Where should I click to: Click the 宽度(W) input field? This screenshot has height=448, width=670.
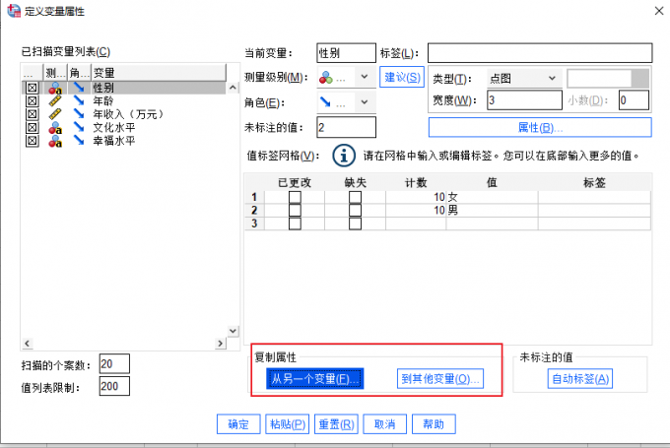[524, 100]
